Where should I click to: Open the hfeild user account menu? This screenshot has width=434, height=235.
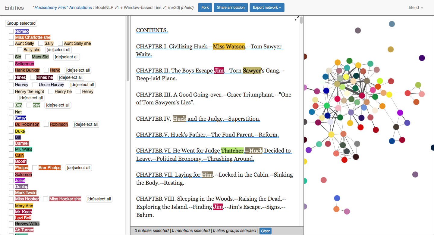416,8
